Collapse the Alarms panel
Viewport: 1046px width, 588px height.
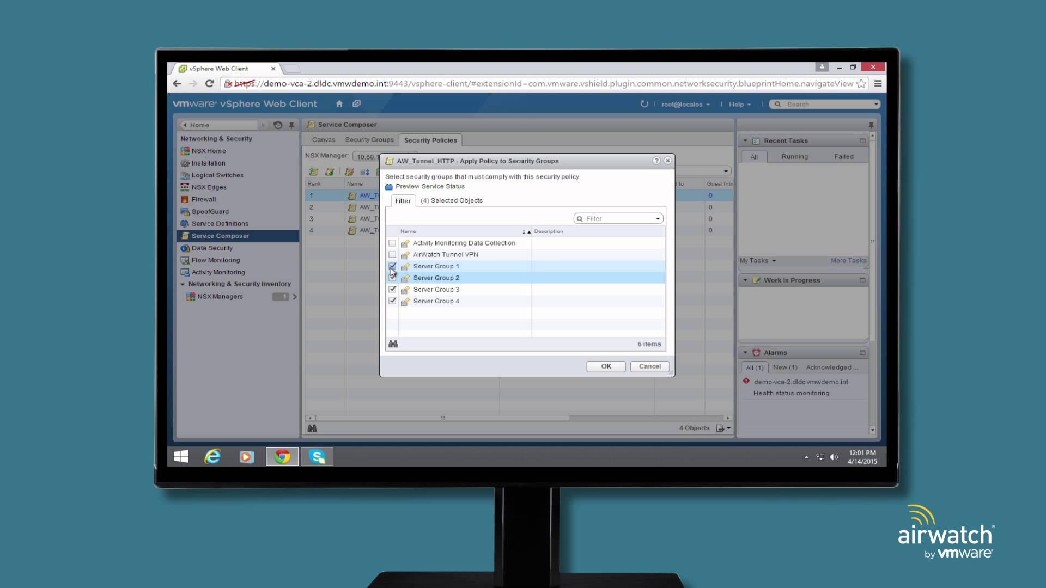[745, 353]
